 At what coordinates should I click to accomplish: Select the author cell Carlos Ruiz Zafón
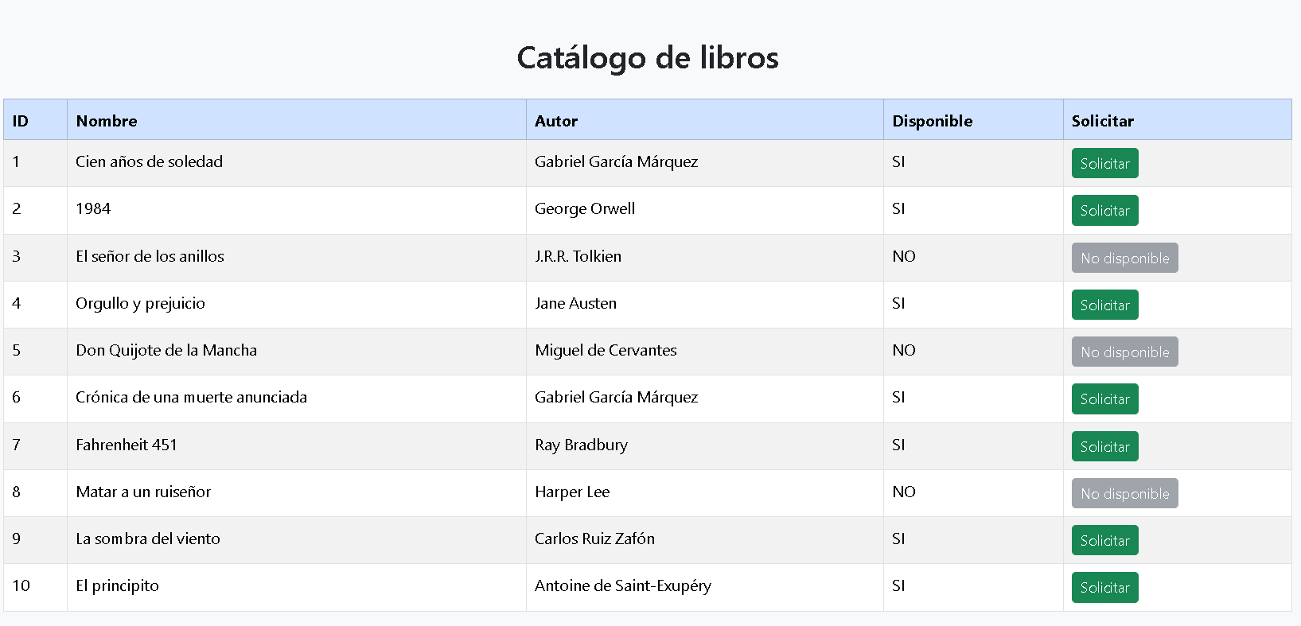click(x=594, y=539)
